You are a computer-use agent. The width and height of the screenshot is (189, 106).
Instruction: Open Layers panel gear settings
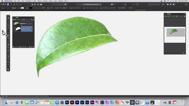(32, 20)
